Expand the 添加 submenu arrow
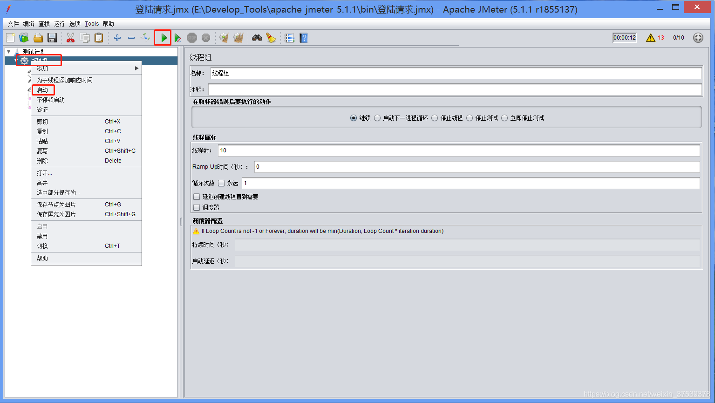 point(136,68)
